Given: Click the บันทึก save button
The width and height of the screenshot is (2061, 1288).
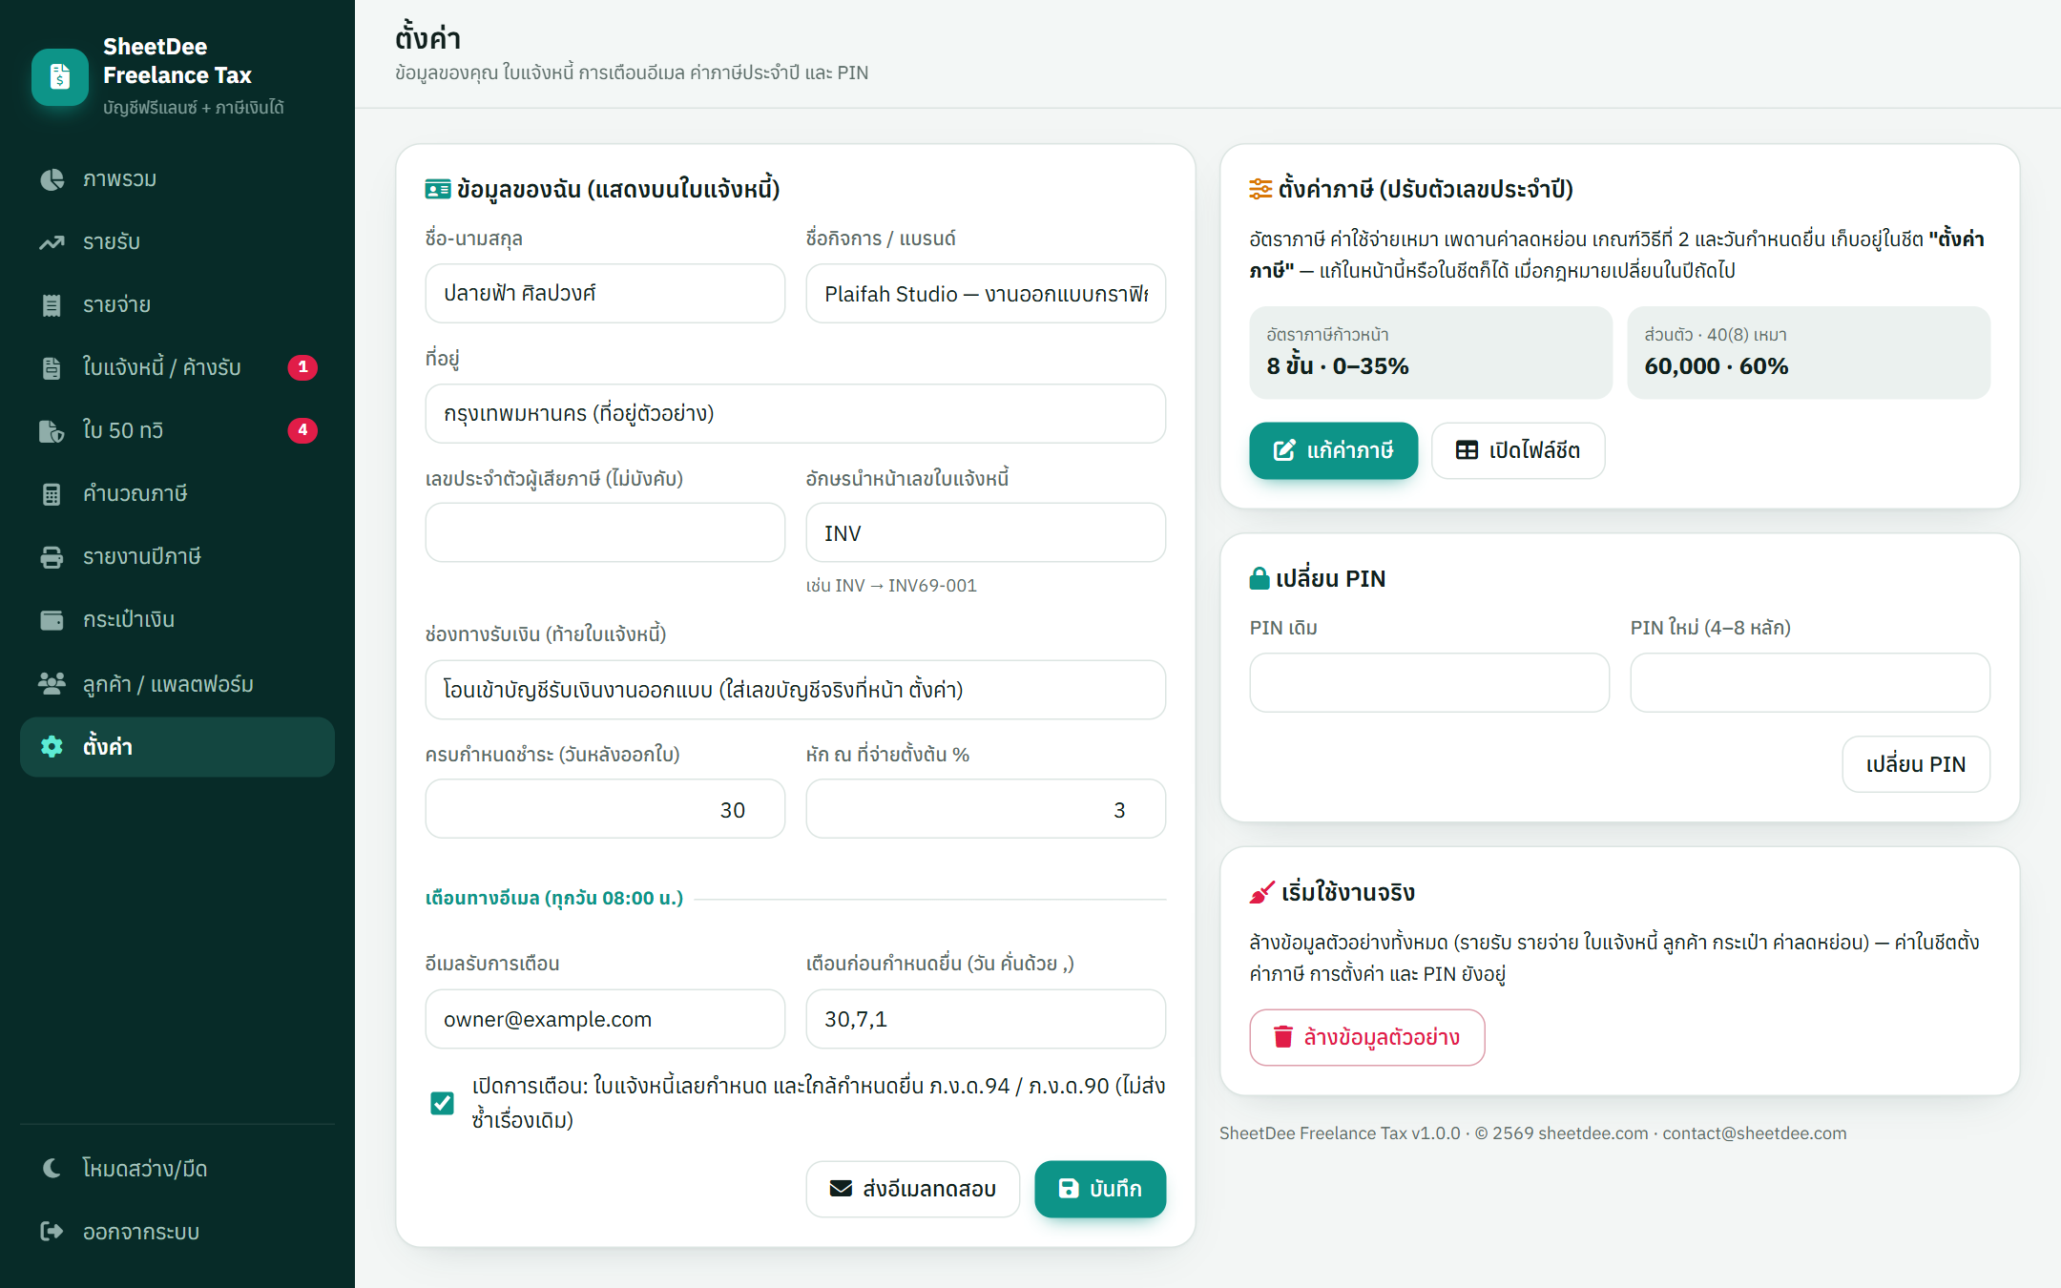Looking at the screenshot, I should (x=1100, y=1189).
